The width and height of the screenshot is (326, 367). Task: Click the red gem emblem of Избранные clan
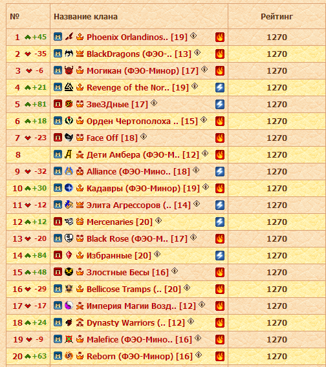coord(69,255)
